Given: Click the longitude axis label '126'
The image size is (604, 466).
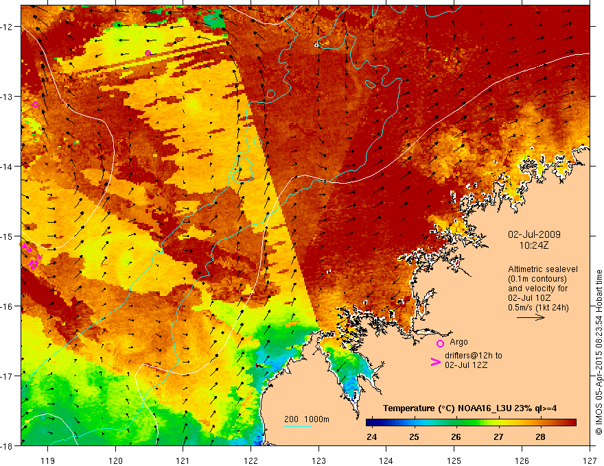Looking at the screenshot, I should [x=522, y=461].
